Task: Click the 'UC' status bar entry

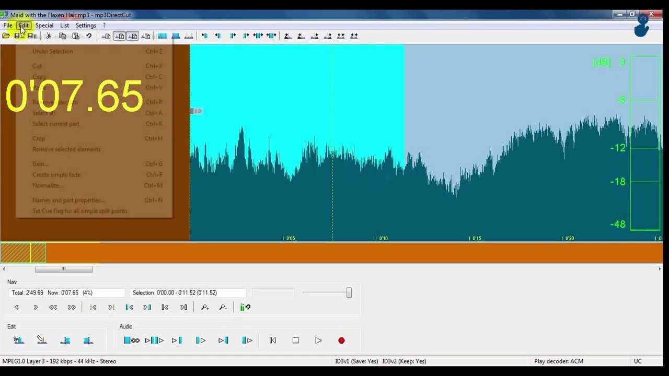Action: point(638,361)
